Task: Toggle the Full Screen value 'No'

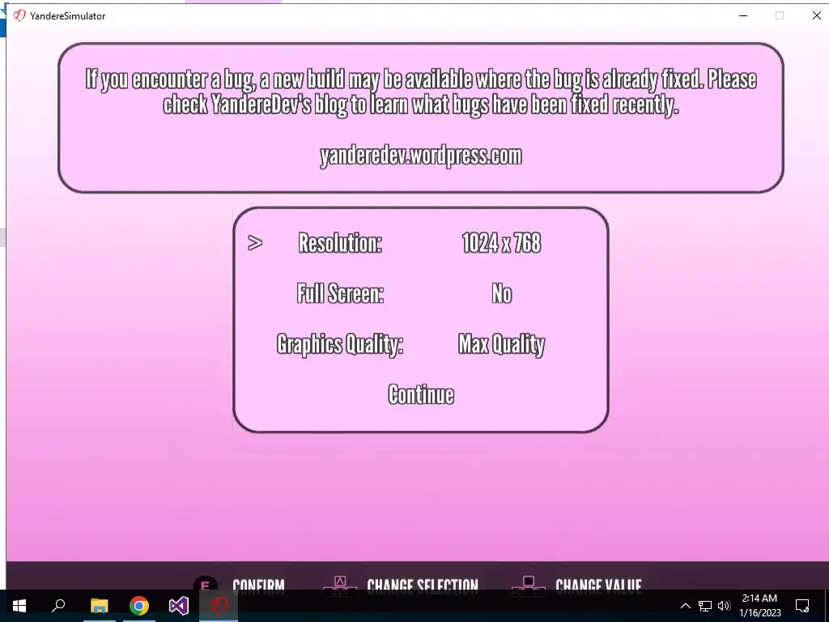Action: [502, 293]
